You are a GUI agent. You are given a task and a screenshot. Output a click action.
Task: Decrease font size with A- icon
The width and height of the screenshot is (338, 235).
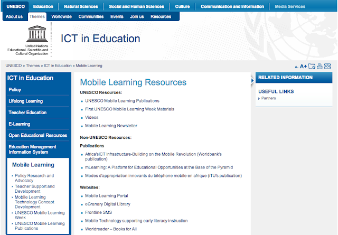296,67
